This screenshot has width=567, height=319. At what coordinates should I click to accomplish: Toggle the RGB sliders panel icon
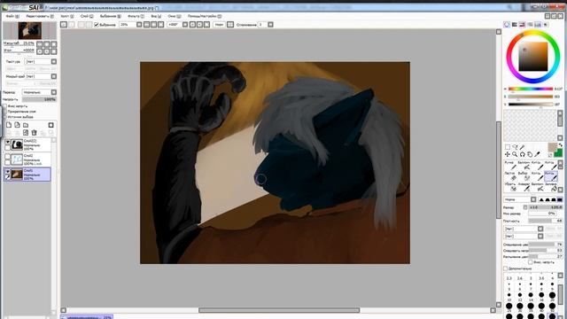coord(514,25)
